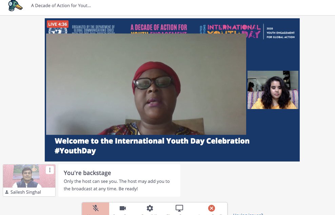Leave the studio with the red X
This screenshot has width=335, height=215.
[x=212, y=208]
